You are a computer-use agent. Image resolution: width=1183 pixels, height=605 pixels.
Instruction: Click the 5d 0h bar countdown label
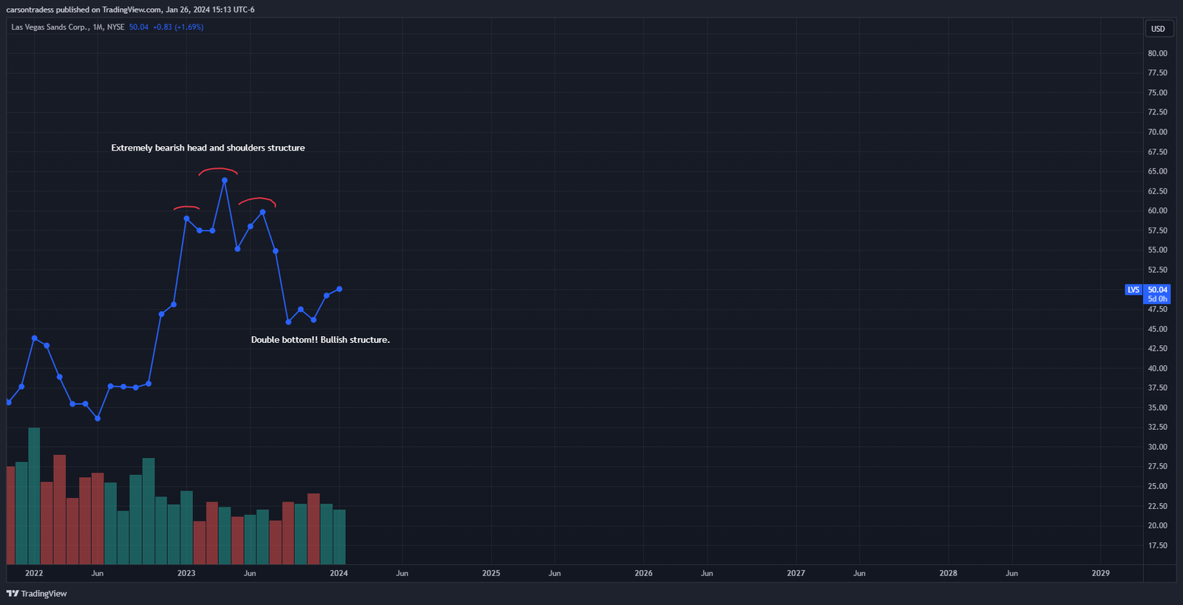(x=1157, y=299)
